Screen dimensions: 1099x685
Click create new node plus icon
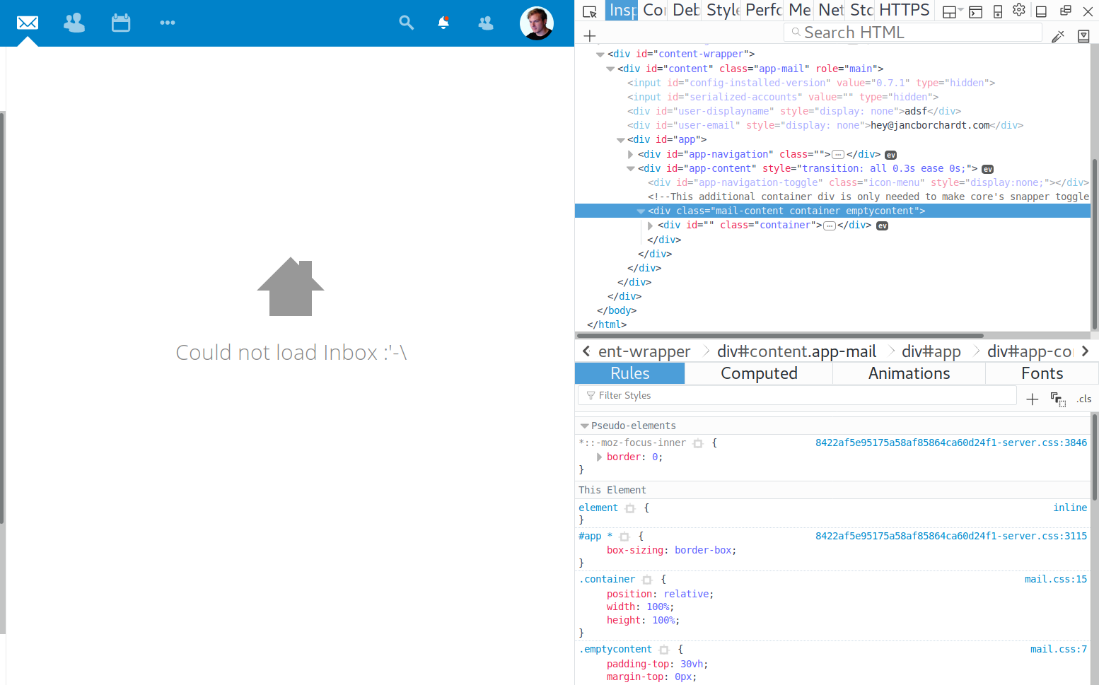point(590,35)
